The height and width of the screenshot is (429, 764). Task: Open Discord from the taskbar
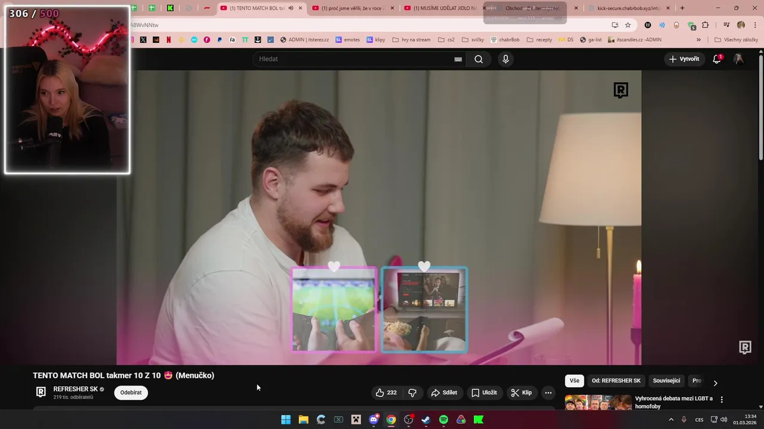point(374,419)
